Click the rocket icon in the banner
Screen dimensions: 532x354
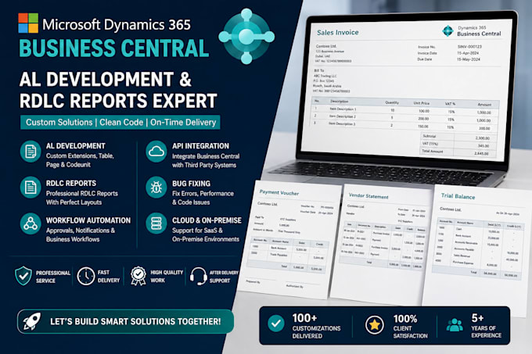click(x=32, y=321)
